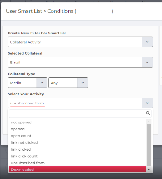
Task: Open the Collateral Activity filter dropdown arrow
Action: click(x=147, y=42)
